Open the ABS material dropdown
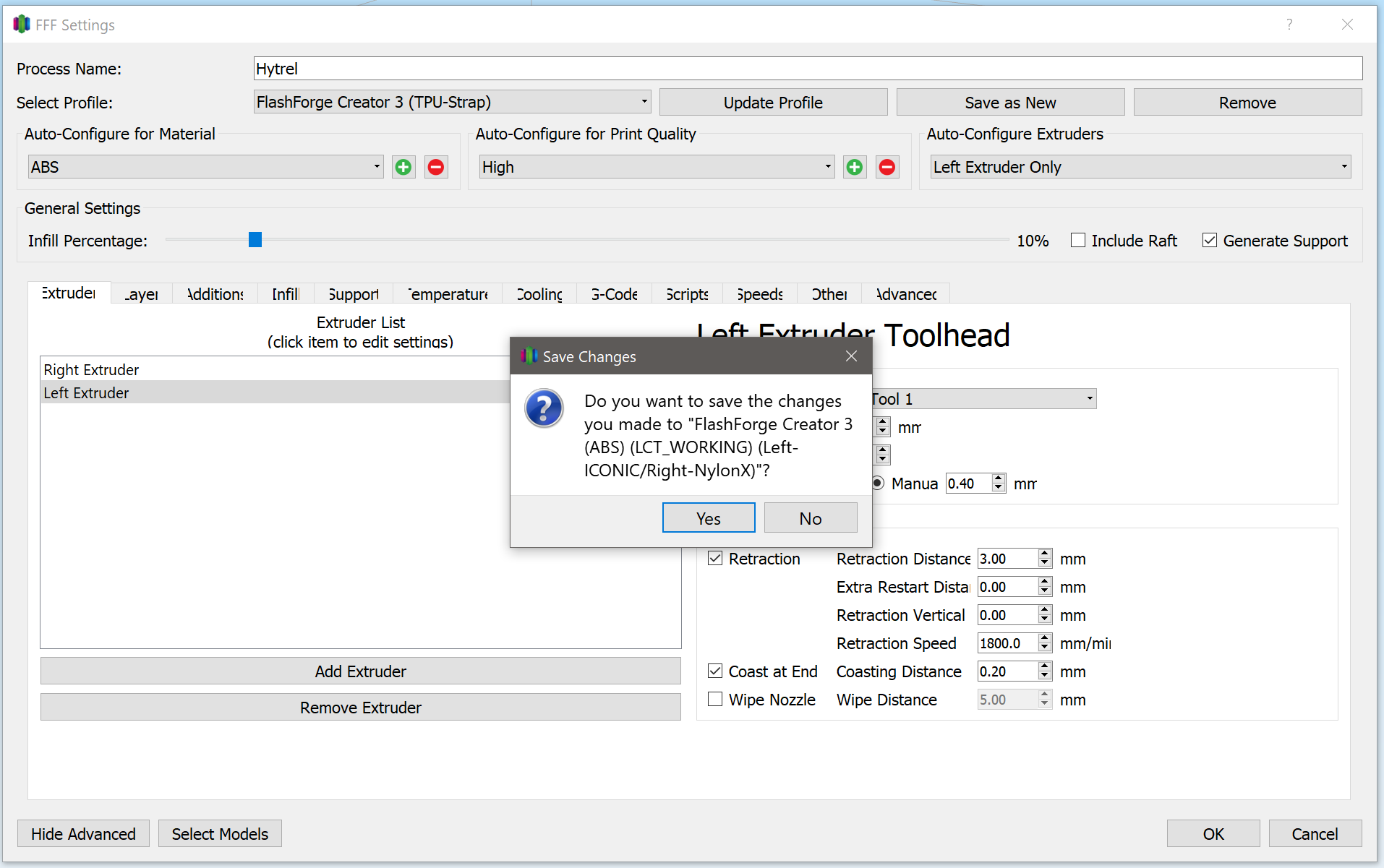Image resolution: width=1384 pixels, height=868 pixels. (205, 167)
